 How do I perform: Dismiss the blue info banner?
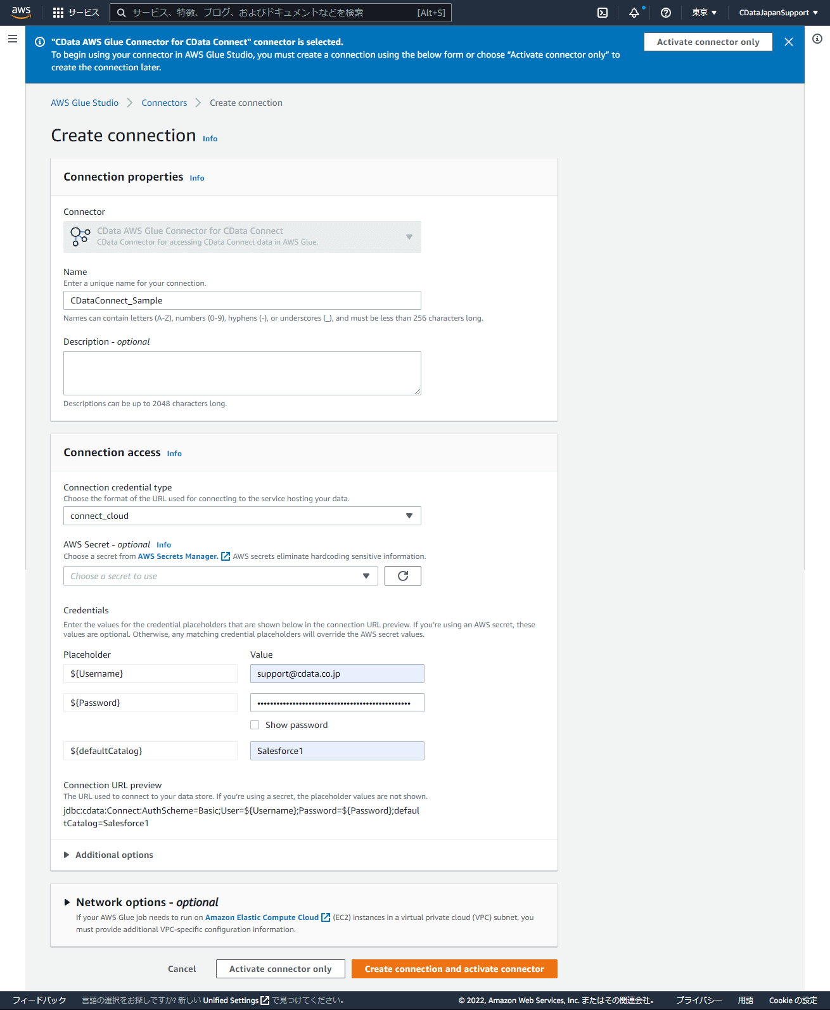[788, 42]
